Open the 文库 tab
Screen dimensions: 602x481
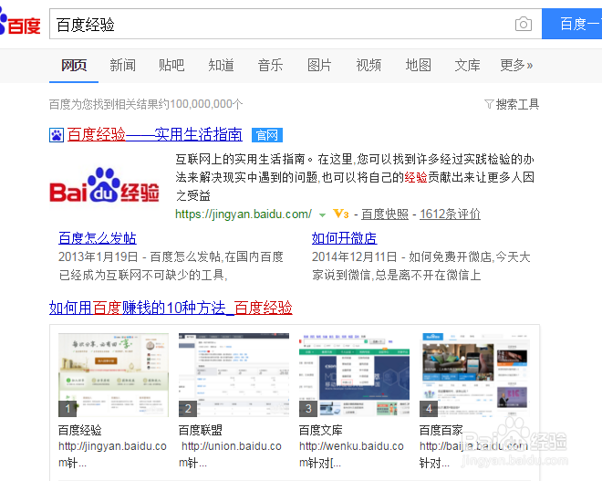point(467,65)
